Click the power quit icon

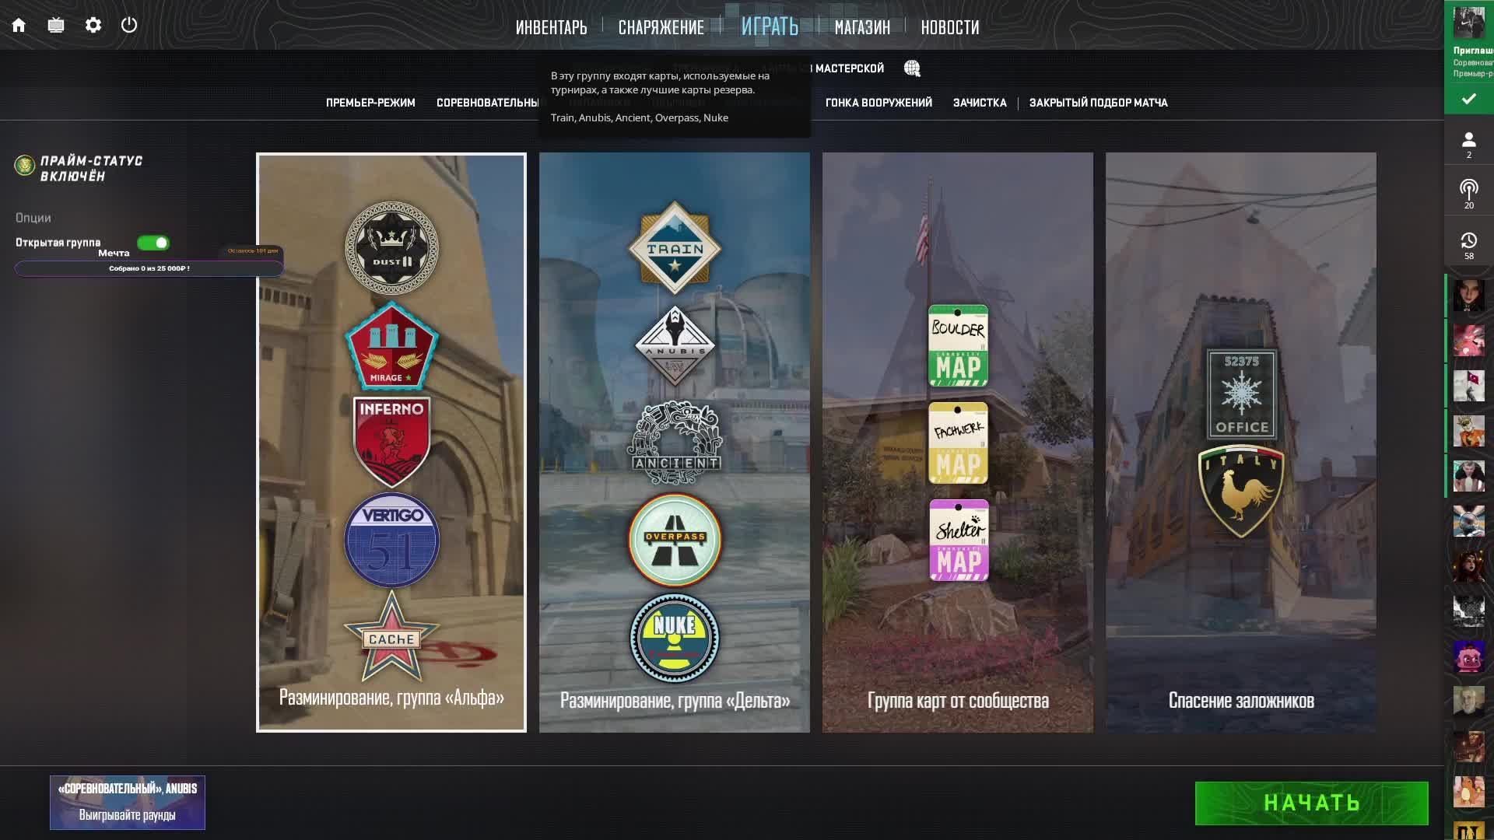point(129,25)
